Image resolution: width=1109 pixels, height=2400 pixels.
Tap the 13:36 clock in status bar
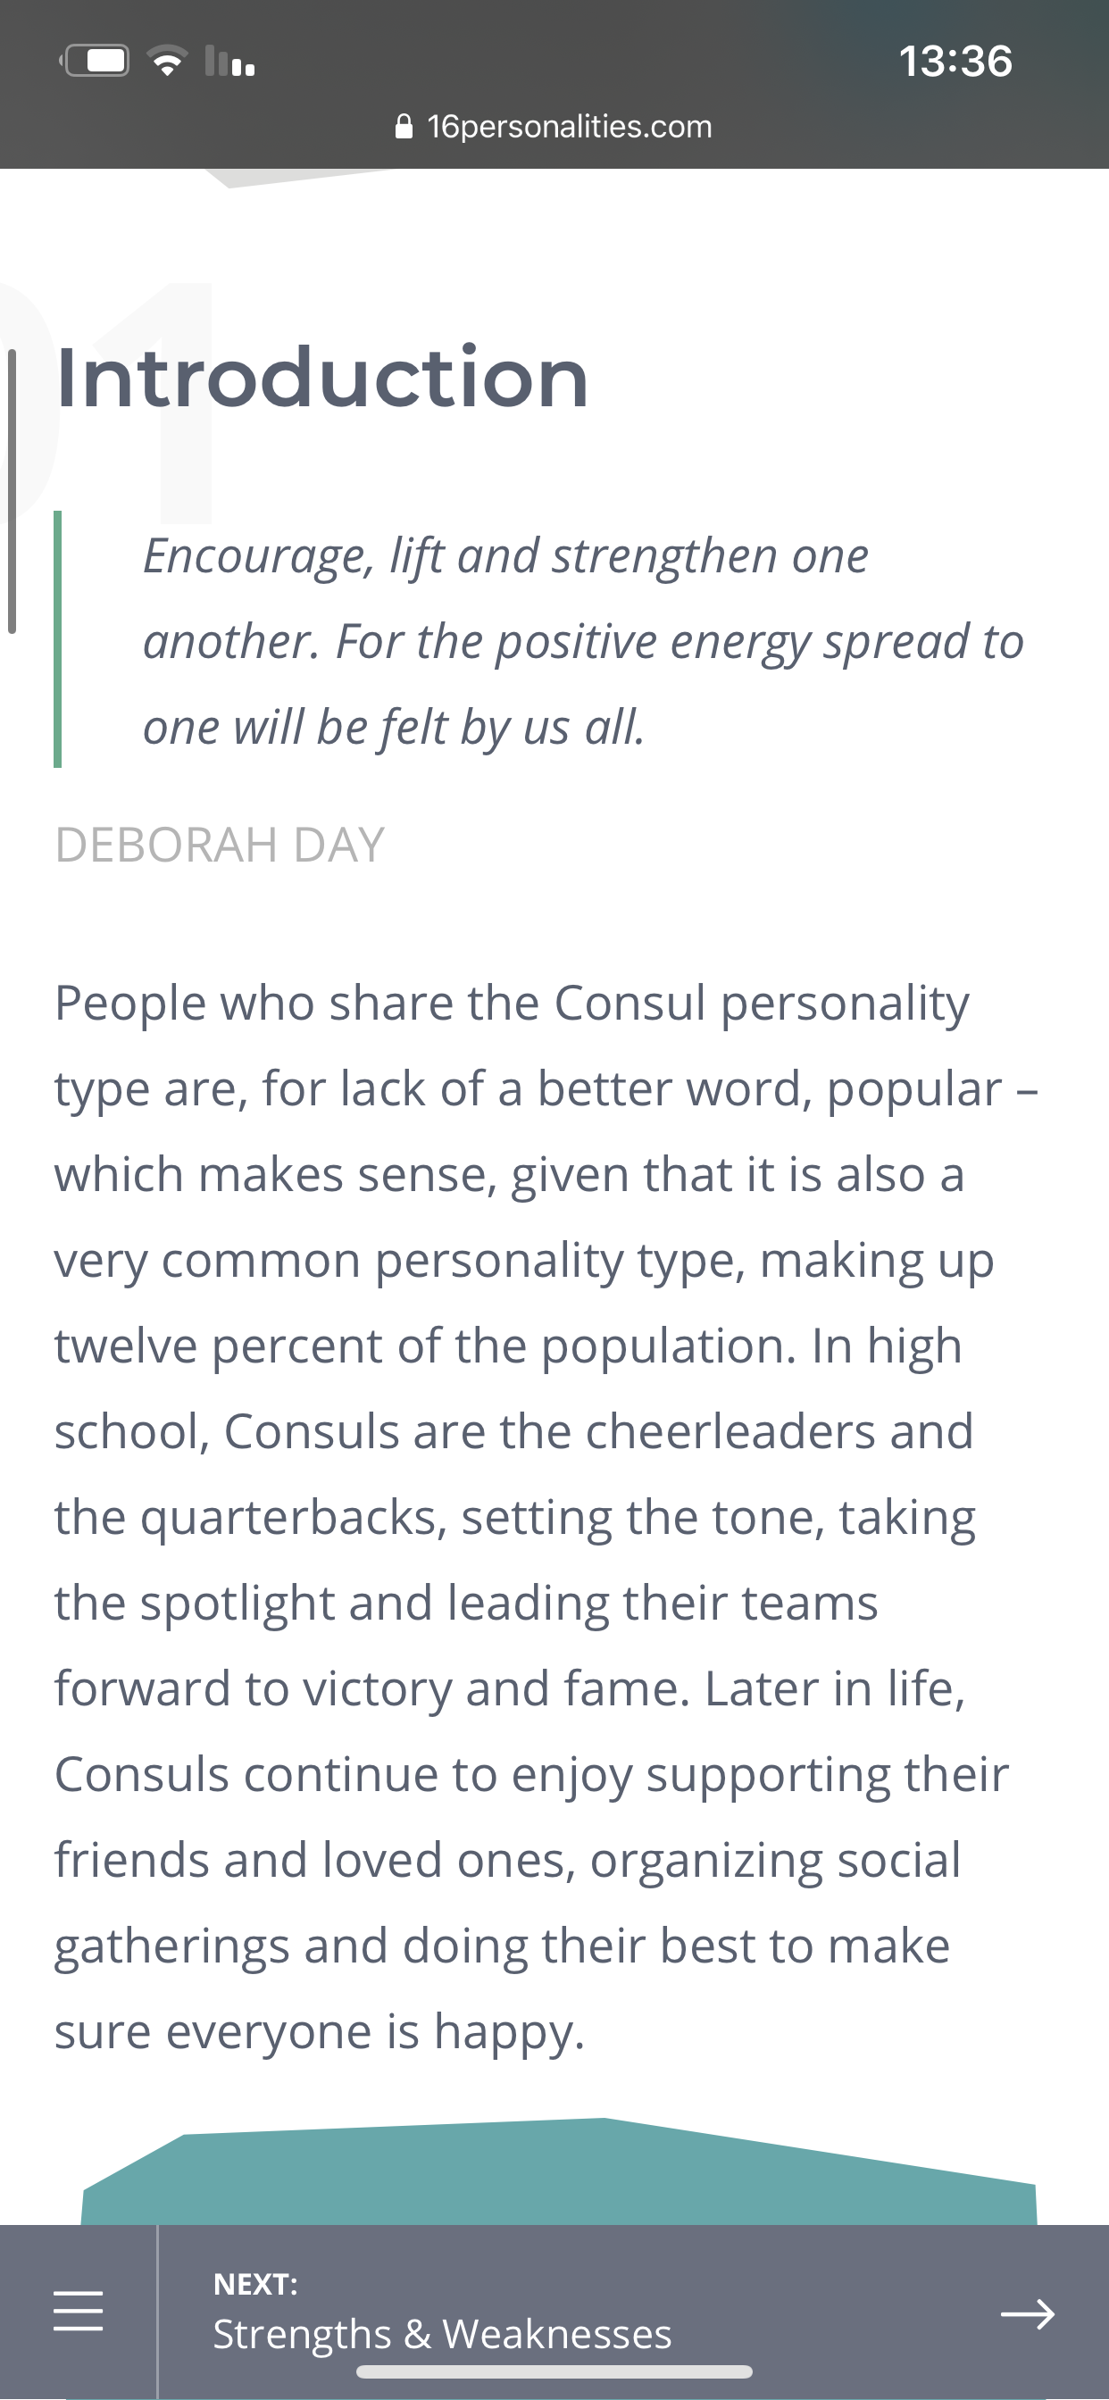955,62
